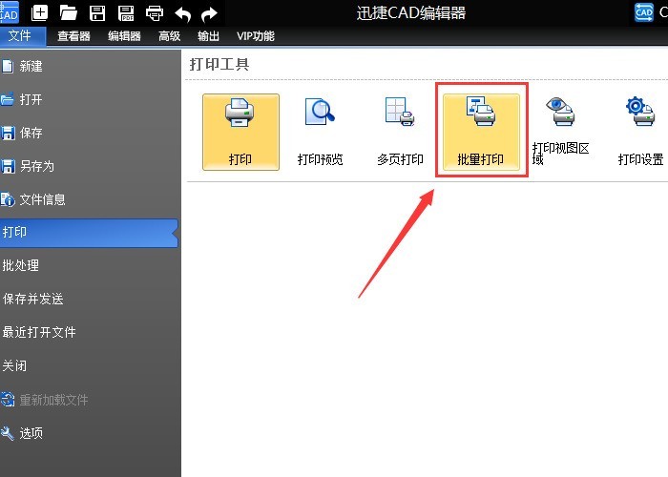Viewport: 668px width, 477px height.
Task: Select 打开 in the file sidebar
Action: (91, 99)
